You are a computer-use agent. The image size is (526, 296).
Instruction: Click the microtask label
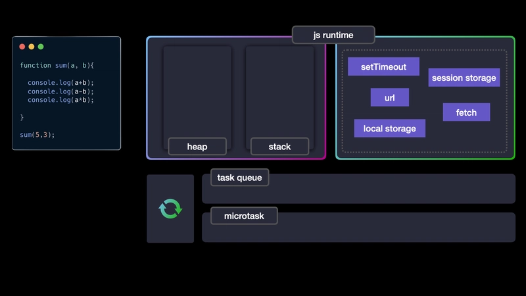244,216
